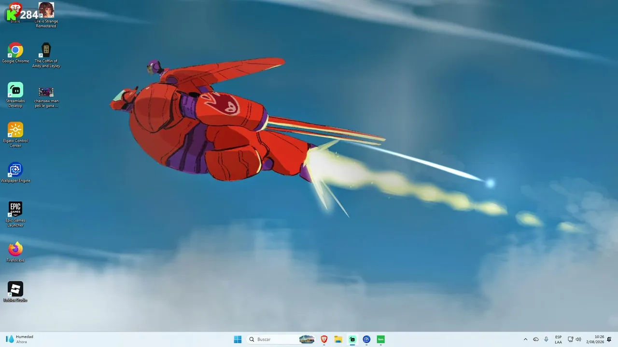Open the Roblox Studio desktop shortcut
Image resolution: width=618 pixels, height=347 pixels.
[x=15, y=292]
